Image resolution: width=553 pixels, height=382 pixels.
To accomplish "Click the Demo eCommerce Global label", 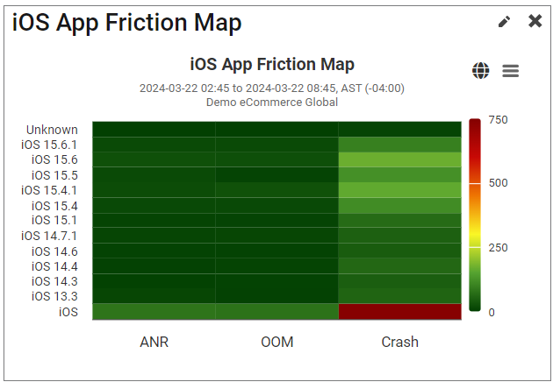I will 272,102.
